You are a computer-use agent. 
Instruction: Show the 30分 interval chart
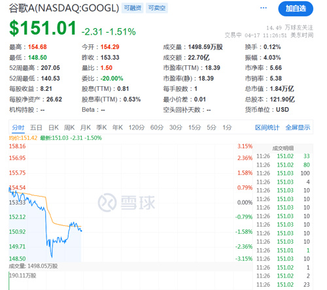tap(176, 127)
